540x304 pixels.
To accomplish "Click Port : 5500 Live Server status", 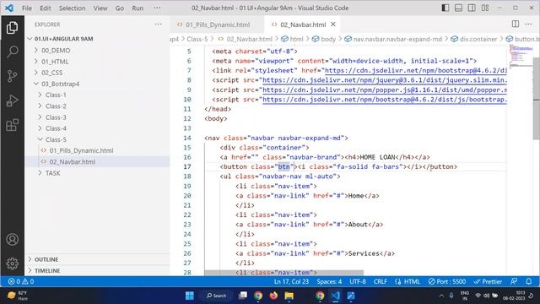I will (x=447, y=281).
